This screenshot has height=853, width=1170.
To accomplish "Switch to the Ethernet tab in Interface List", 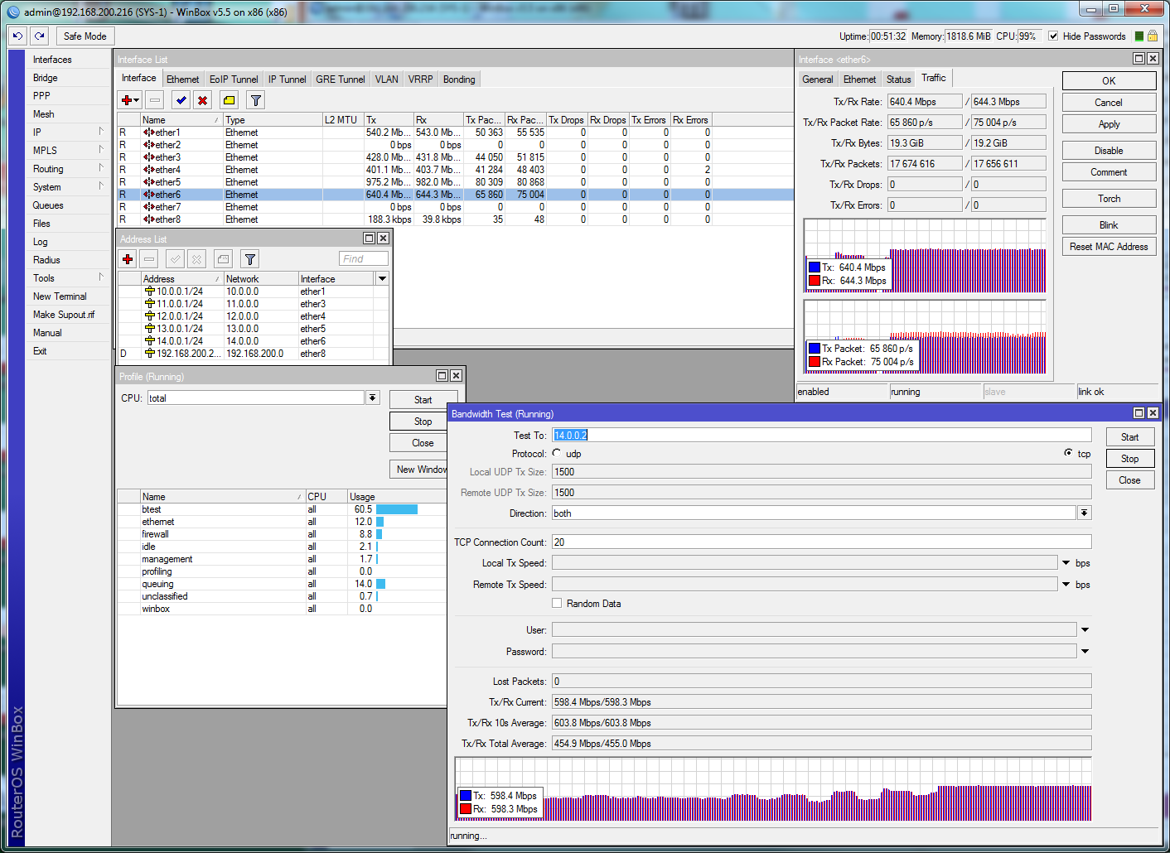I will tap(182, 79).
